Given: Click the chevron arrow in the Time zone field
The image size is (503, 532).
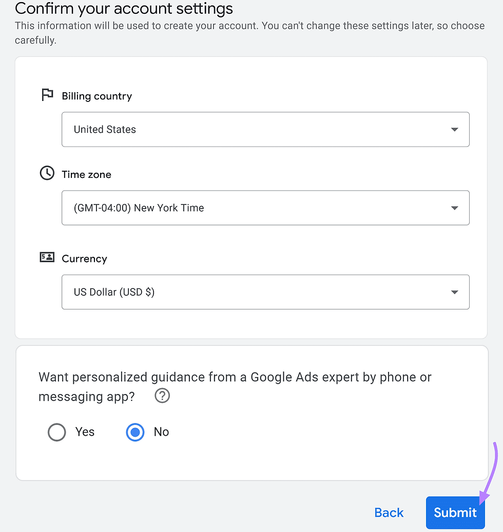Looking at the screenshot, I should 454,208.
